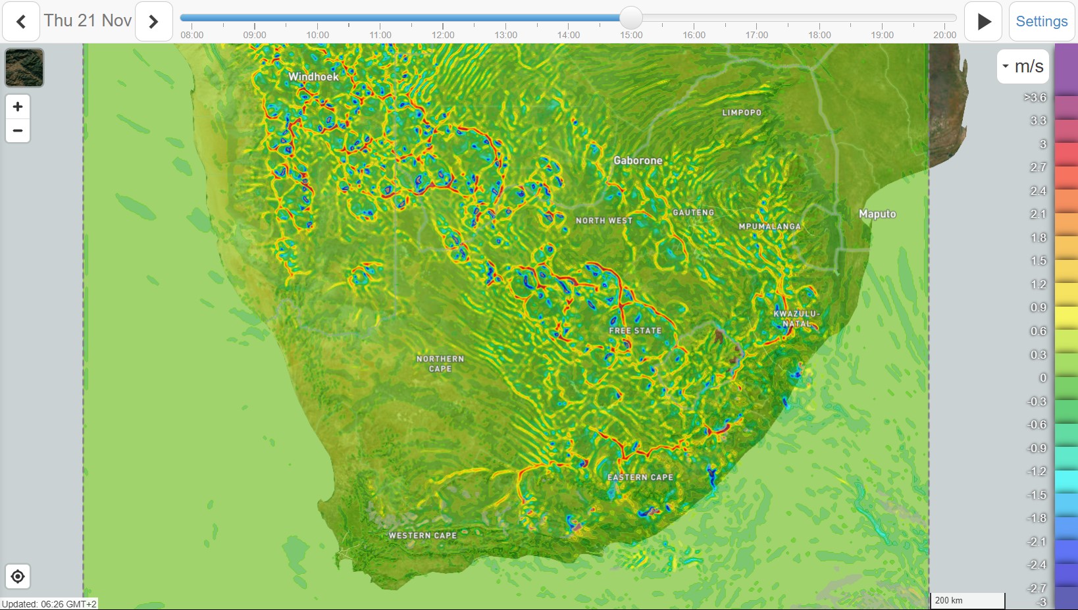
Task: Jump timeline to 08:00
Action: click(192, 35)
